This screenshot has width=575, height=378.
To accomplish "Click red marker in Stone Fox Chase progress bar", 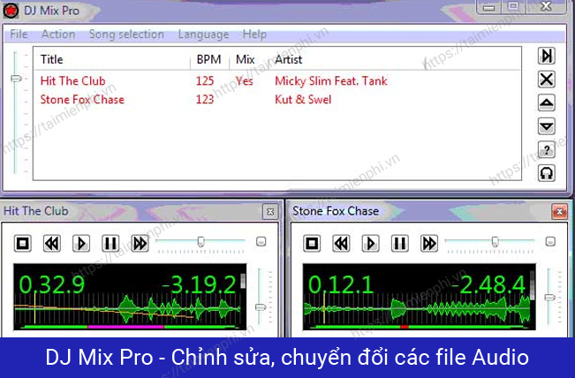I will [x=405, y=326].
